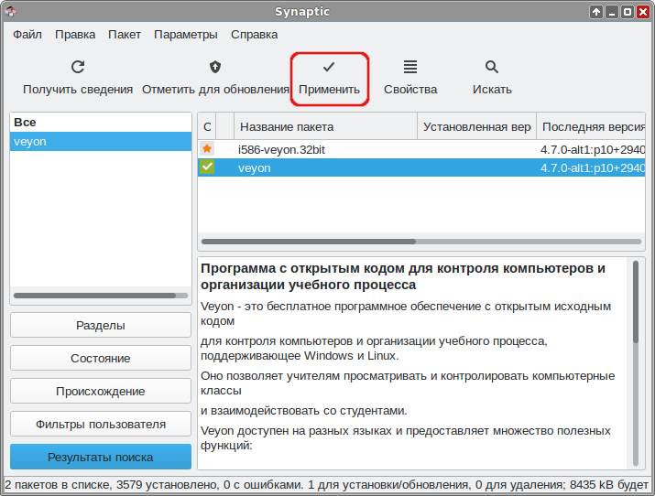Click the bold package description heading
Image resolution: width=655 pixels, height=496 pixels.
[403, 276]
